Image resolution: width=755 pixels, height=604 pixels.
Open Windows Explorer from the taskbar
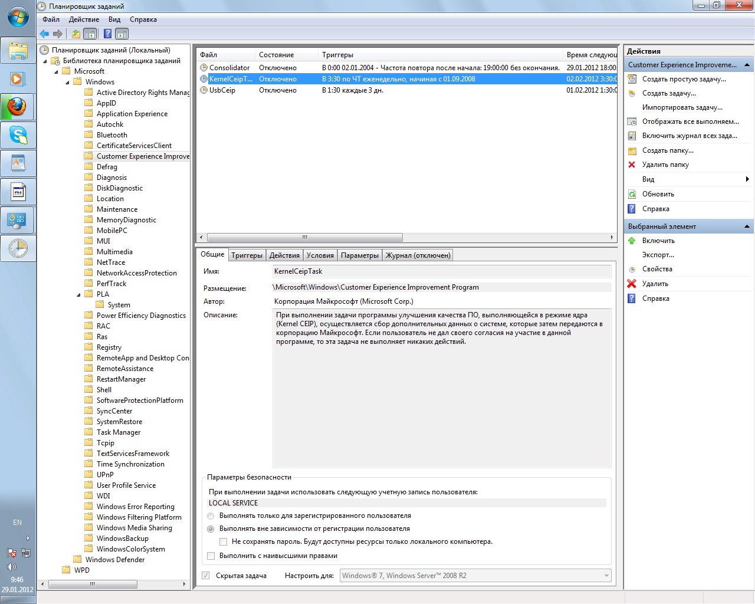click(x=18, y=51)
